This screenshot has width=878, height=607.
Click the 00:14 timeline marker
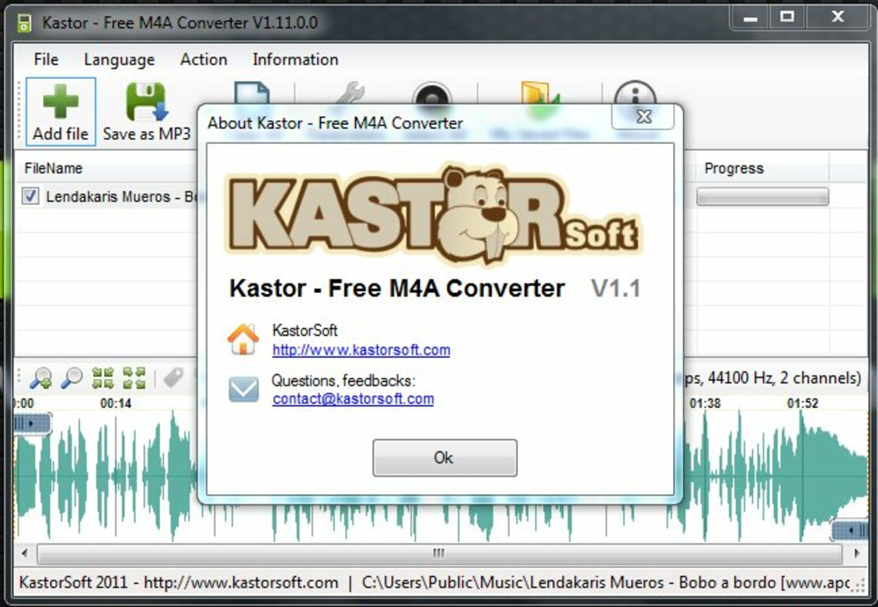point(116,403)
